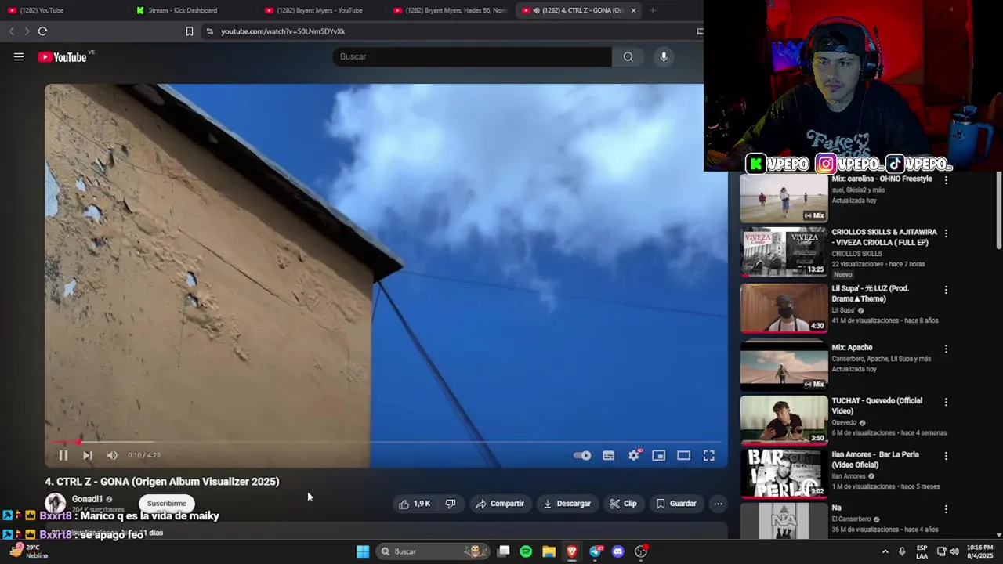The image size is (1003, 564).
Task: Toggle theater mode in the player
Action: point(684,455)
